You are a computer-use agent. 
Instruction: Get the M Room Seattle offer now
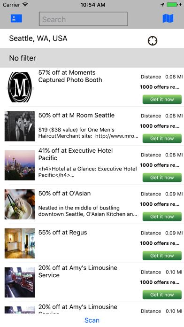click(x=162, y=138)
